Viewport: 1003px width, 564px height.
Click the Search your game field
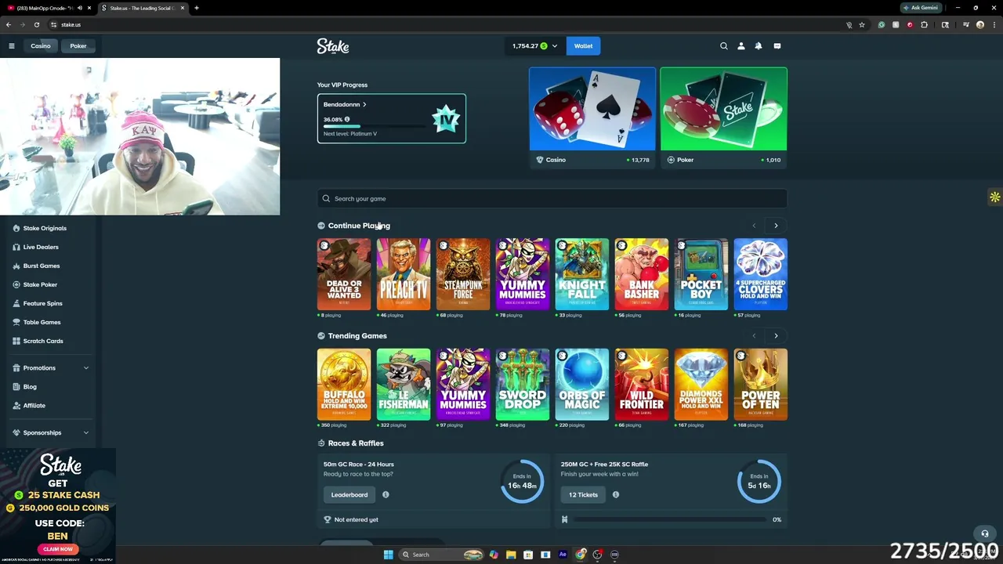pyautogui.click(x=552, y=199)
